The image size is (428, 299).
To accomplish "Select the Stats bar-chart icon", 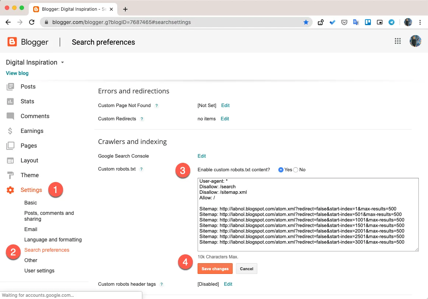I will pyautogui.click(x=10, y=101).
